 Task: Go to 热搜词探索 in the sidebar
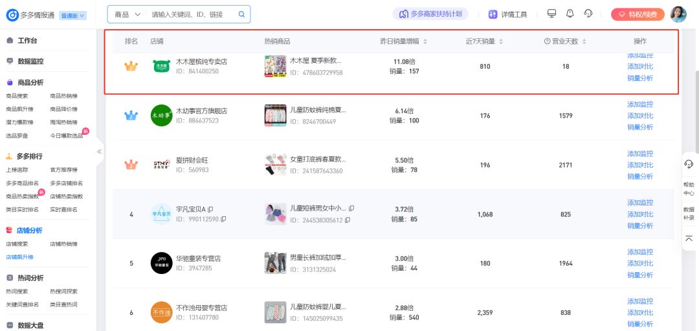[63, 291]
